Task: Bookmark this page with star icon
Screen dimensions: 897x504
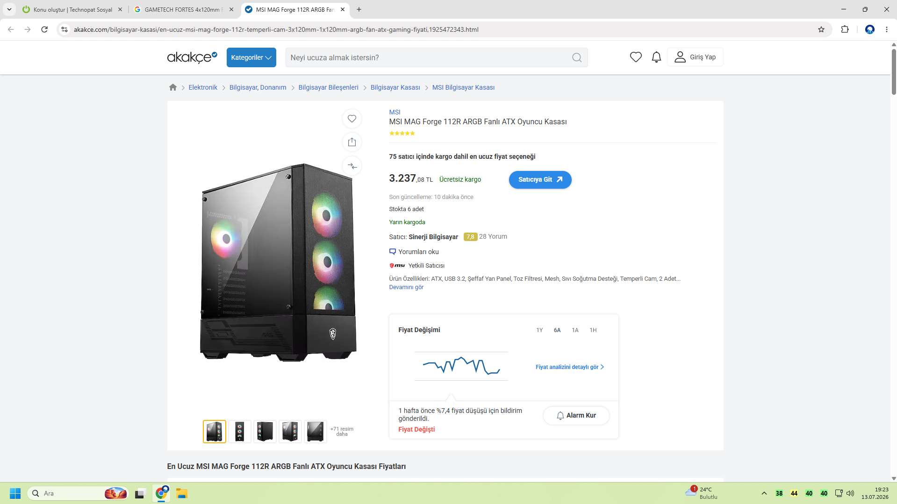Action: tap(821, 29)
